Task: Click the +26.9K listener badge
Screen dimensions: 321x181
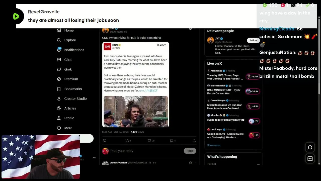Action: click(253, 91)
